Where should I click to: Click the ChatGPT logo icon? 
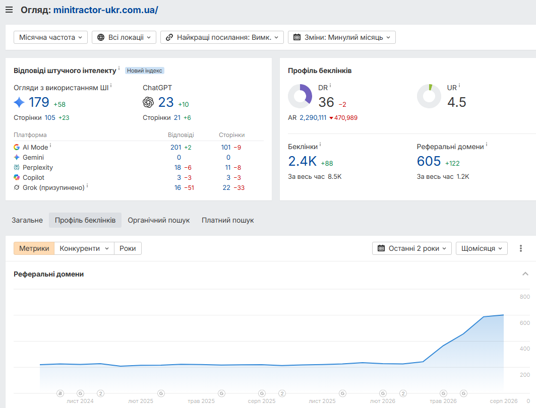coord(148,102)
